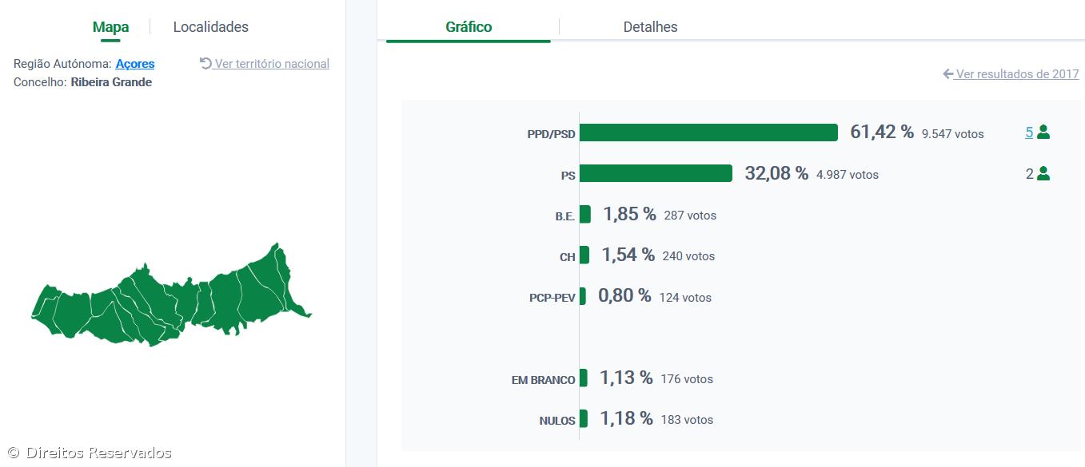
Task: Open PPD/PSD 5 mandates link
Action: pos(1029,133)
